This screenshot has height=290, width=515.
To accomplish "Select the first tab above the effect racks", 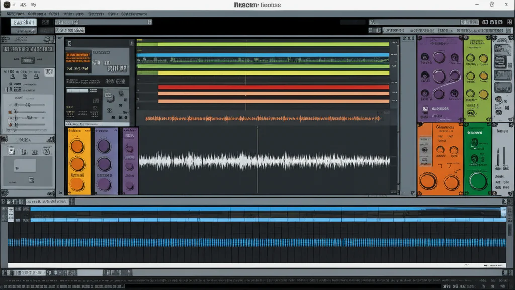I will 395,30.
